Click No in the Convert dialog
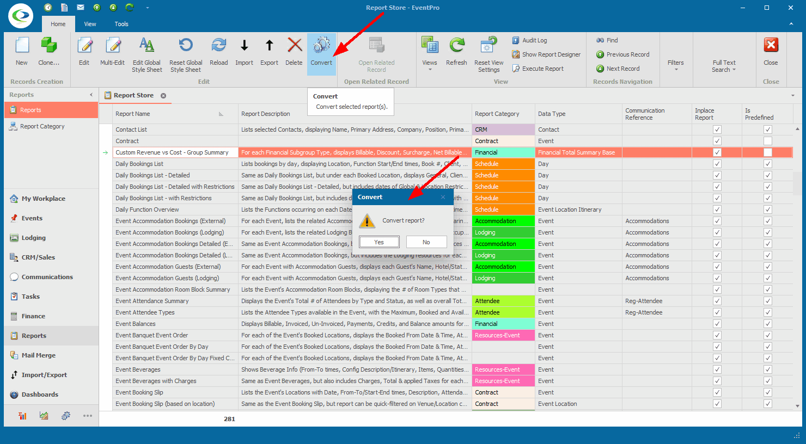806x444 pixels. [426, 242]
